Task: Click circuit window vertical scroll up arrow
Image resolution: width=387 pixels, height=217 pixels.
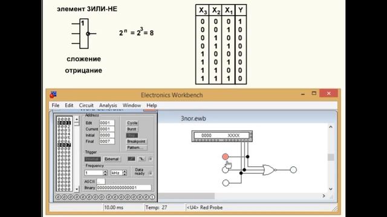Action: pos(331,127)
